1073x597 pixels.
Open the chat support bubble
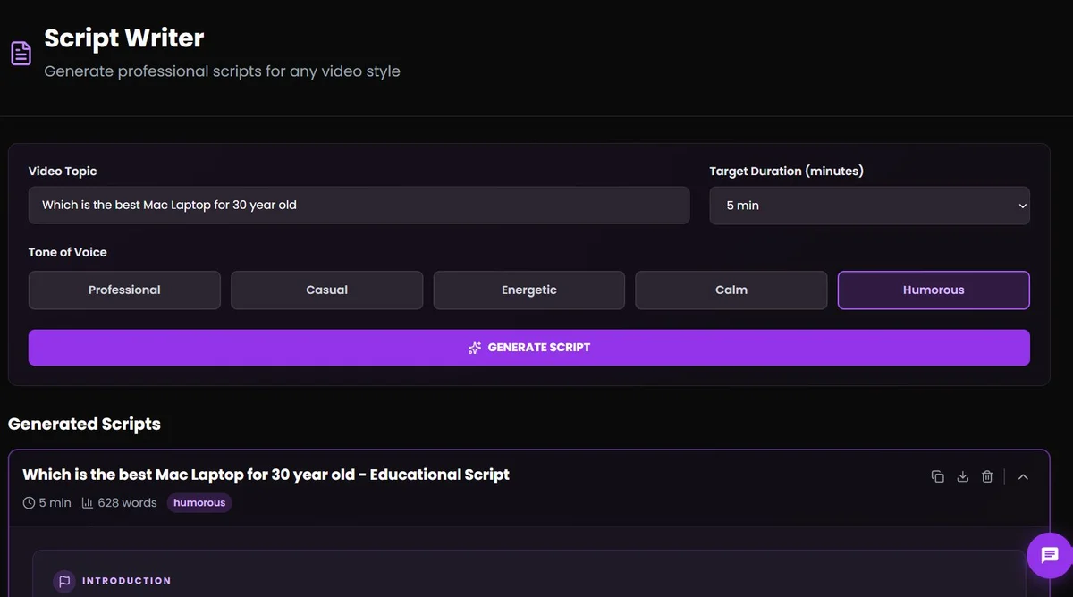tap(1050, 555)
